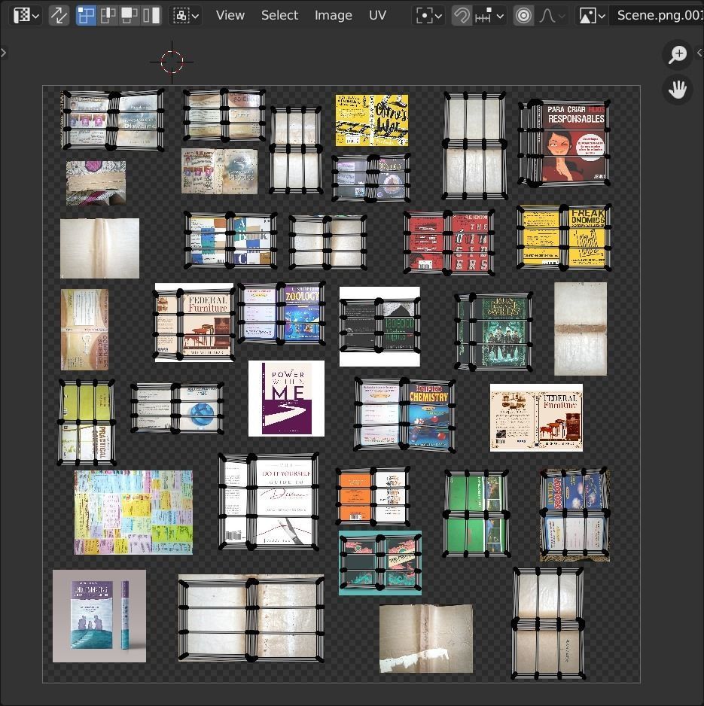The width and height of the screenshot is (704, 706).
Task: Toggle the snap magnet icon
Action: (462, 17)
